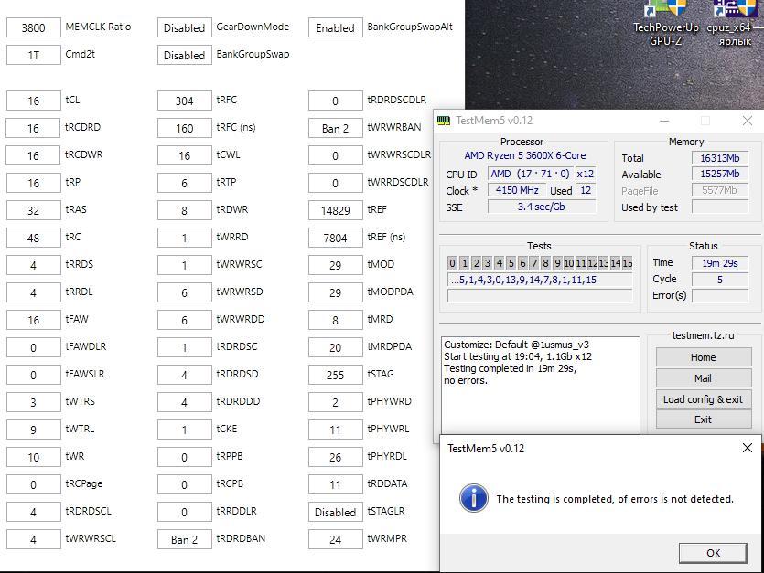
Task: Open the TechPowerUp GPU-Z desktop shortcut
Action: pos(665,24)
